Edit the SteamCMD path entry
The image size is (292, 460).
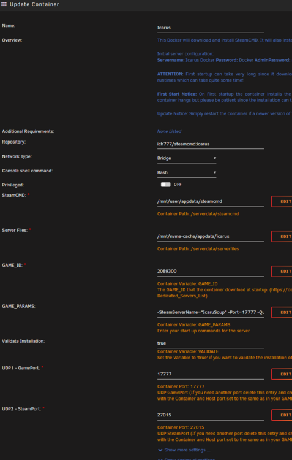[x=282, y=202]
